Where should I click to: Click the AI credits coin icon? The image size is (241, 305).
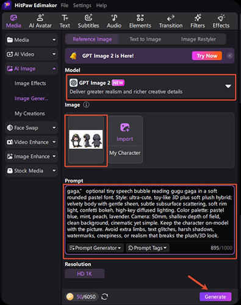click(70, 296)
